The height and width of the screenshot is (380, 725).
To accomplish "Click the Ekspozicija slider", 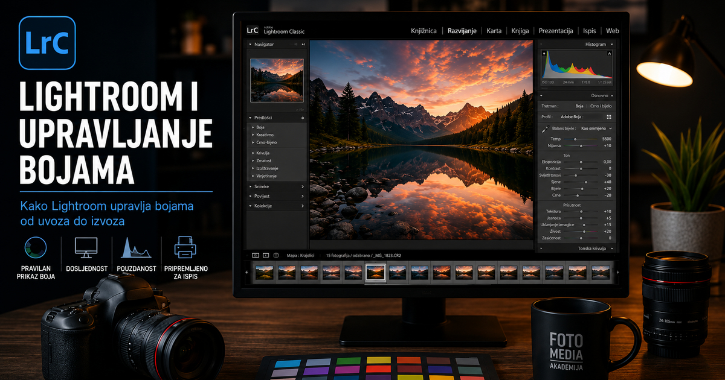I will pyautogui.click(x=581, y=162).
